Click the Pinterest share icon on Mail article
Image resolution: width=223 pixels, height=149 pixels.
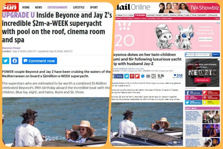pos(132,76)
